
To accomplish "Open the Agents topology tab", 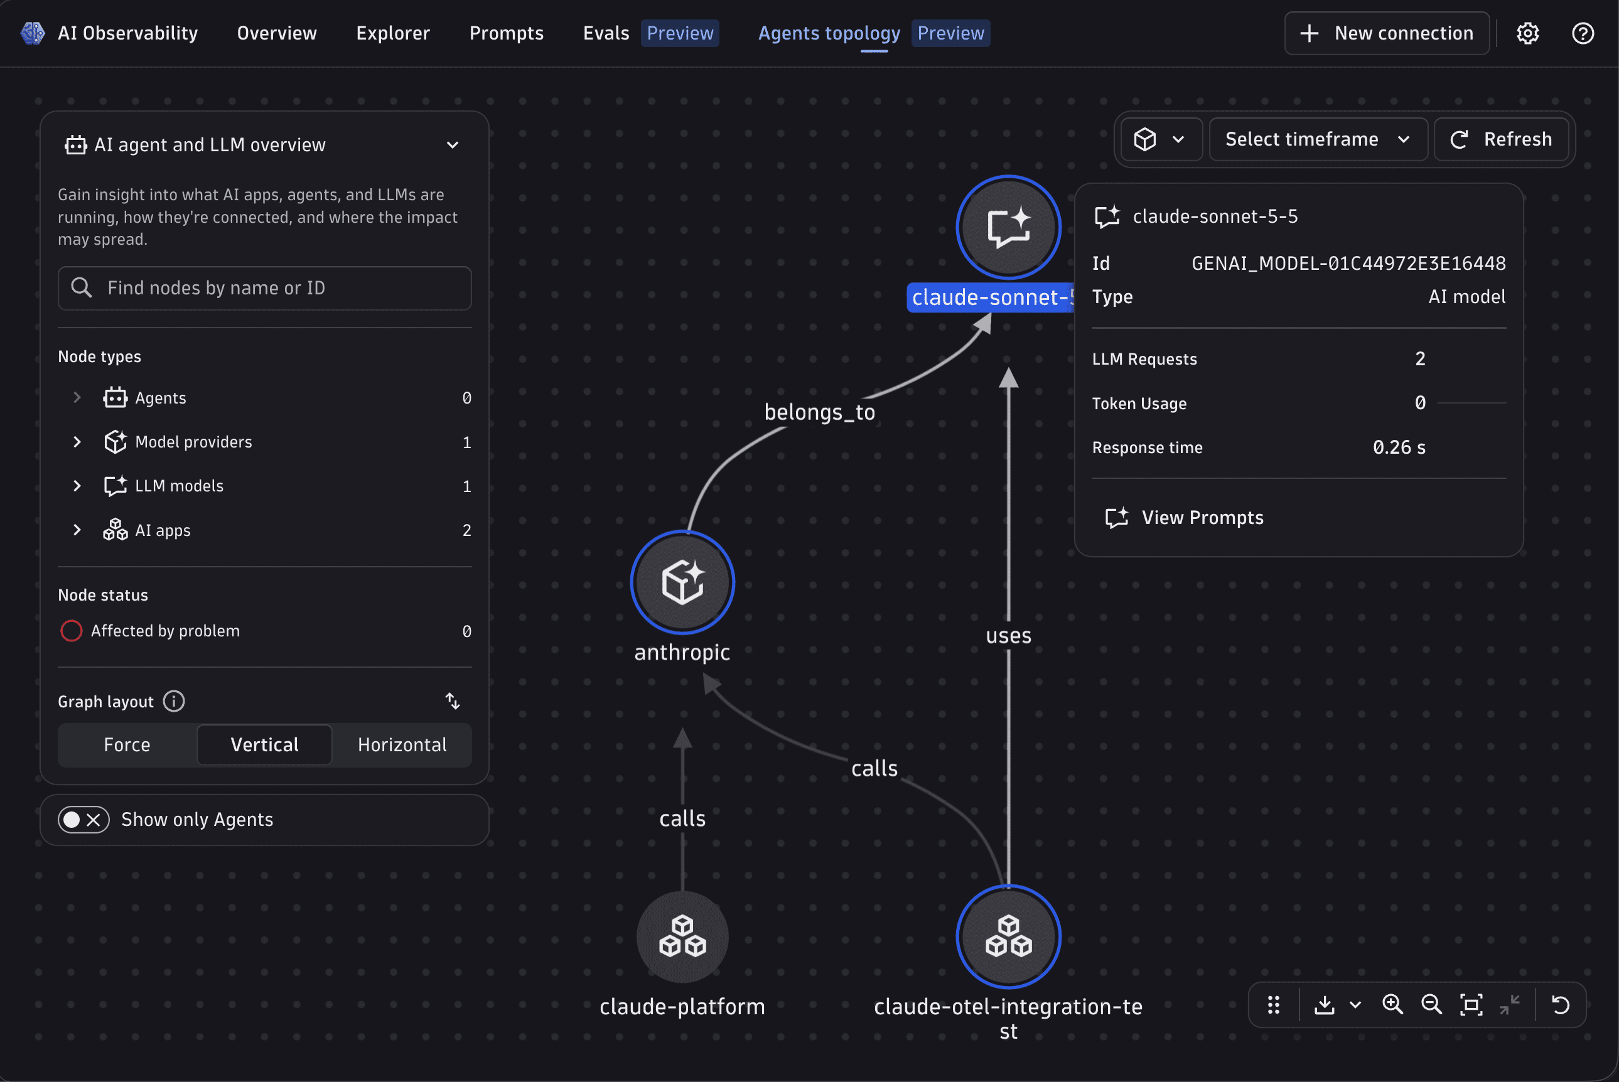I will [x=829, y=33].
